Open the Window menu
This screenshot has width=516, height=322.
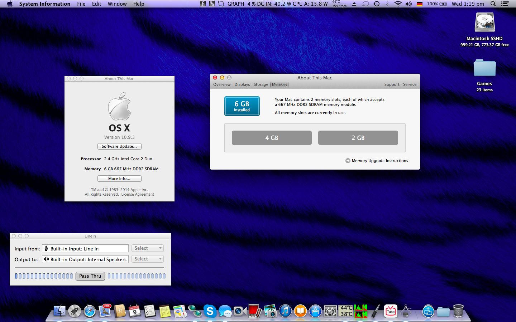coord(117,4)
